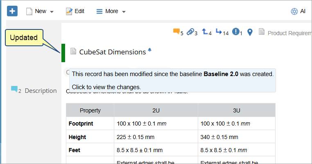Click the bell icon beside CubeSat Dimensions
This screenshot has width=312, height=164.
(149, 50)
